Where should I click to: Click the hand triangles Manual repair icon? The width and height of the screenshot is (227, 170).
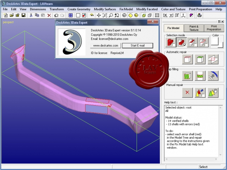click(x=213, y=92)
